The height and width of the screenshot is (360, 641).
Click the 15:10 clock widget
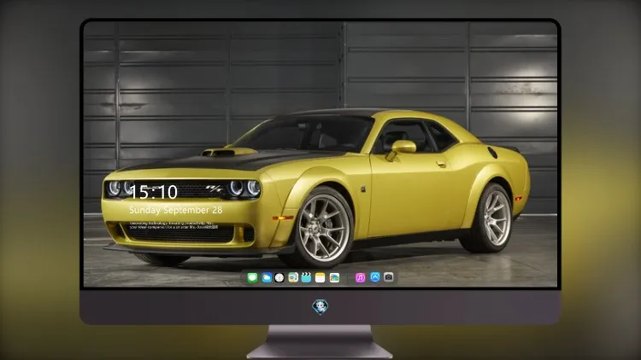click(154, 192)
